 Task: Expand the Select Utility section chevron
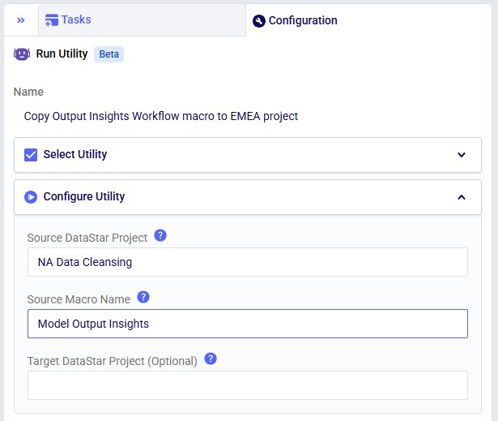[462, 155]
